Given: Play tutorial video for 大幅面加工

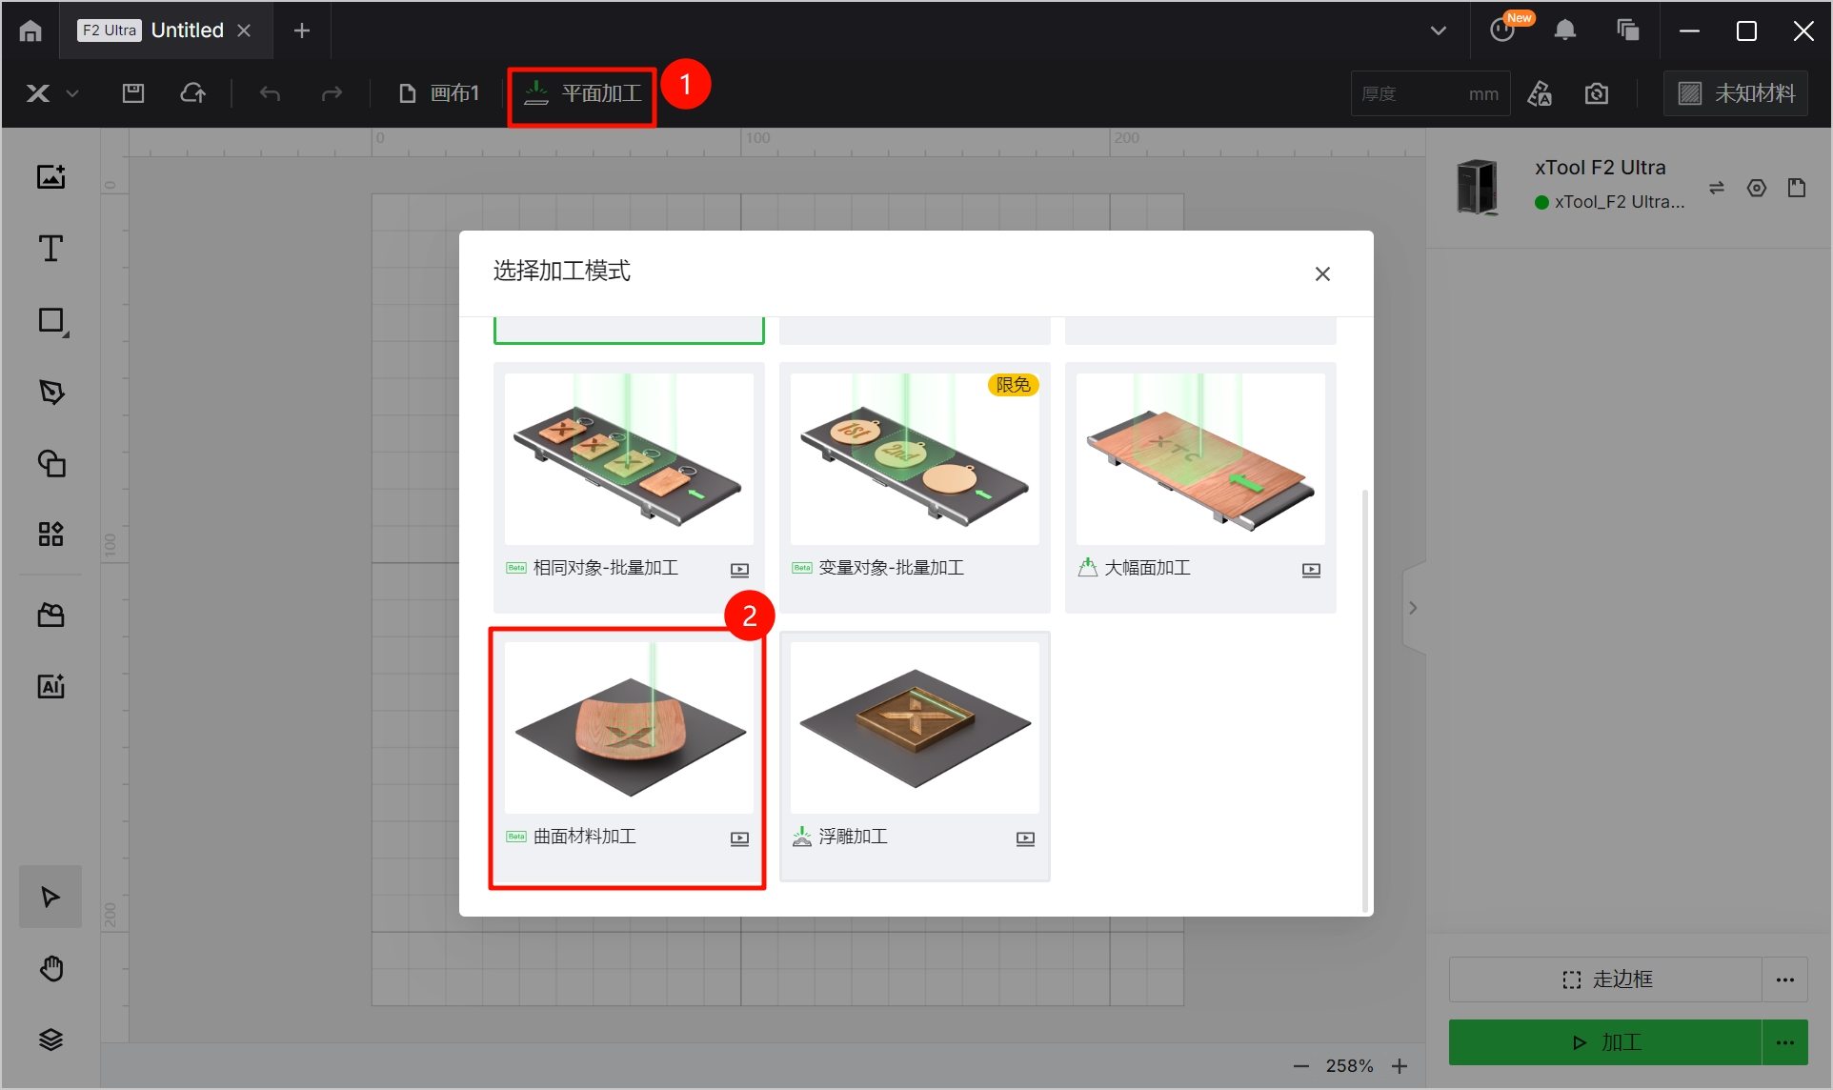Looking at the screenshot, I should click(1311, 570).
